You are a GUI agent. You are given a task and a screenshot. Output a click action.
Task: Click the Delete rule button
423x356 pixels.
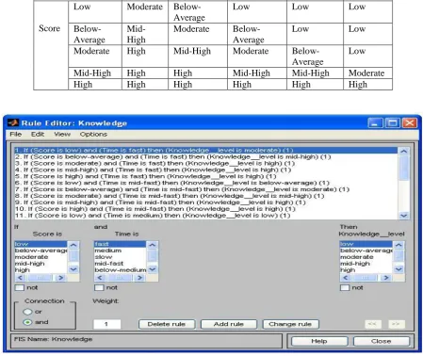coord(167,324)
